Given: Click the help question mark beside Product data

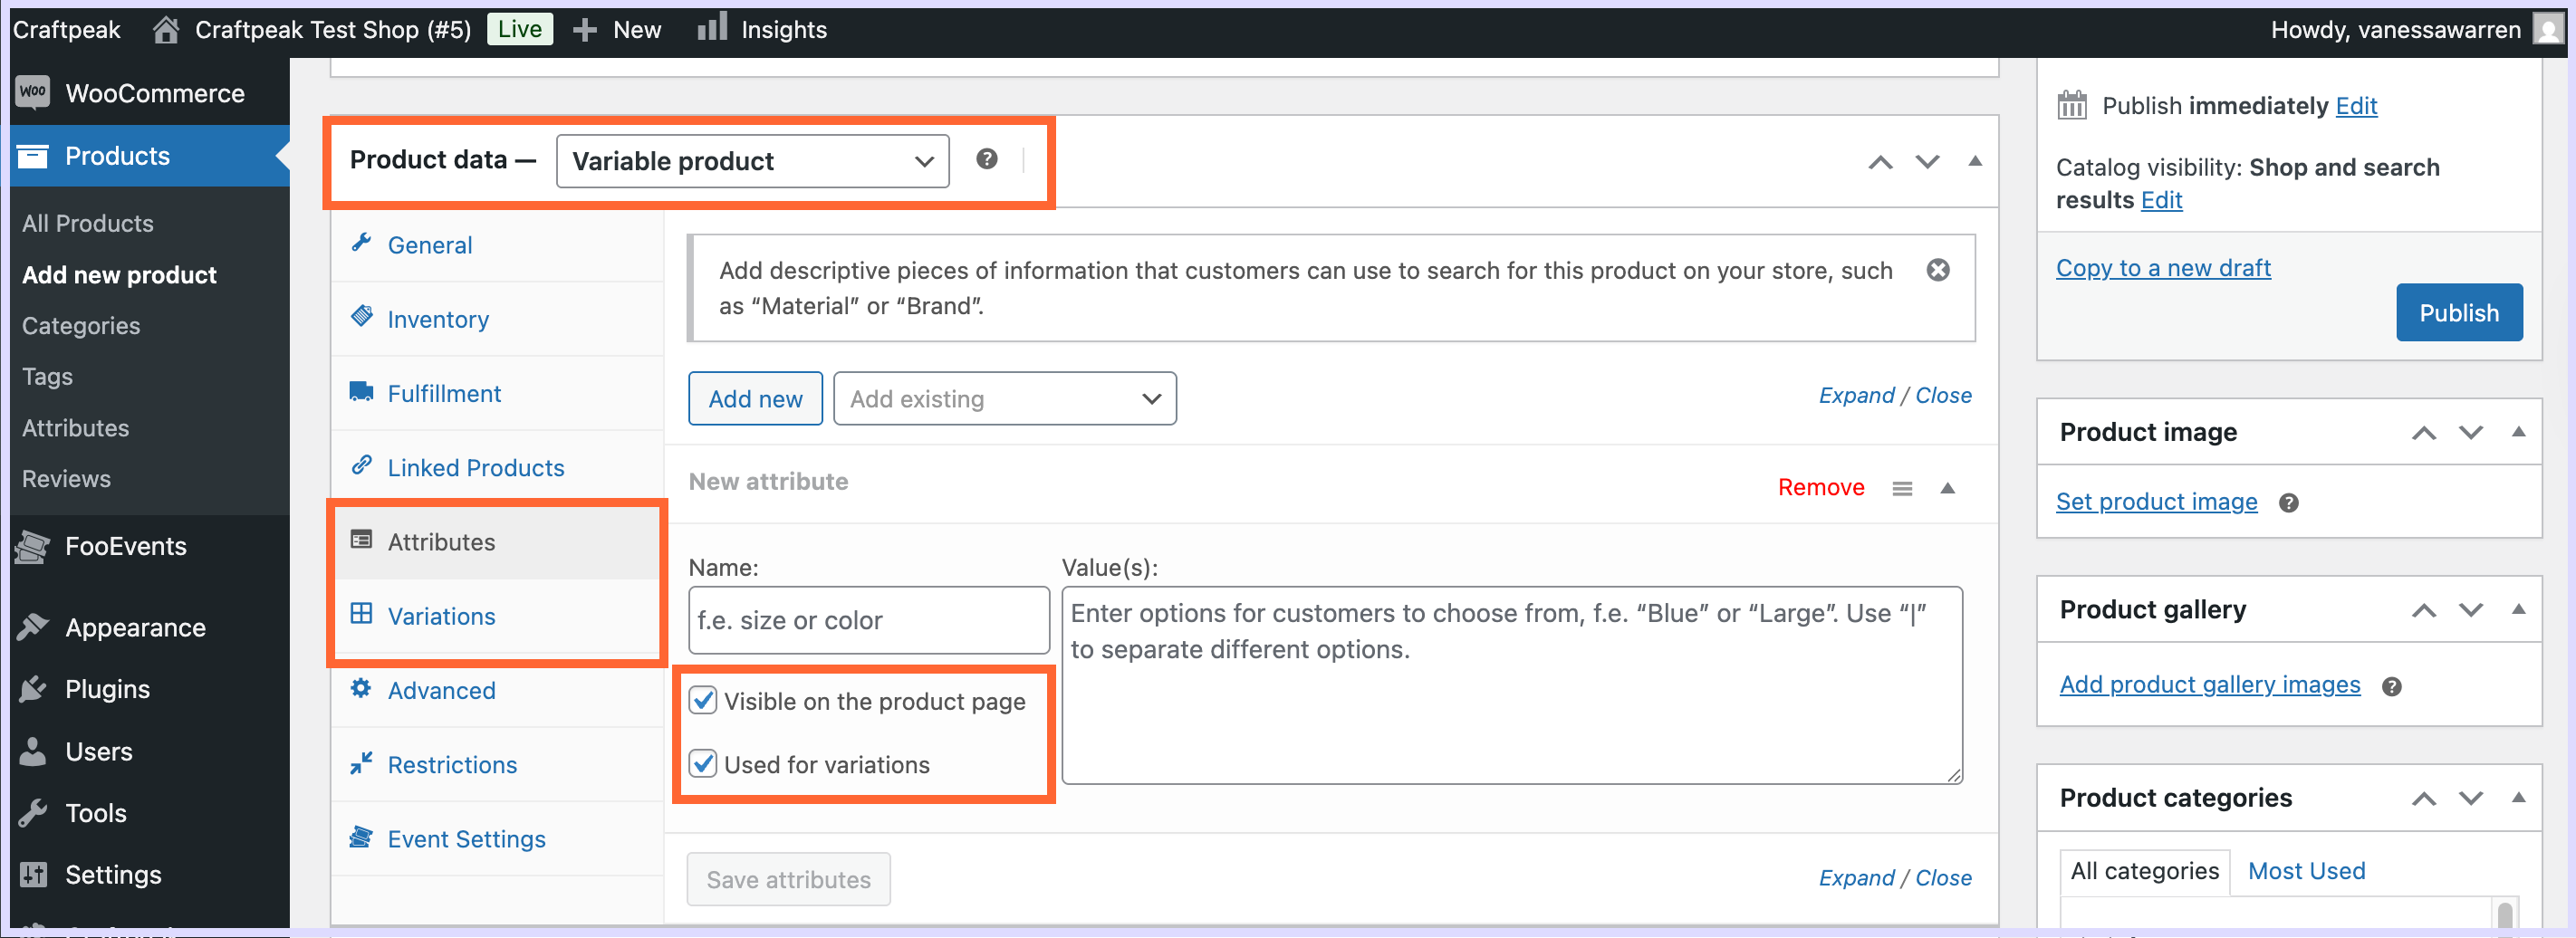Looking at the screenshot, I should (986, 159).
